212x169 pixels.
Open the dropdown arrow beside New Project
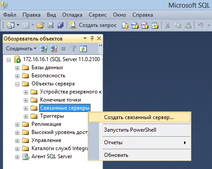(x=18, y=25)
